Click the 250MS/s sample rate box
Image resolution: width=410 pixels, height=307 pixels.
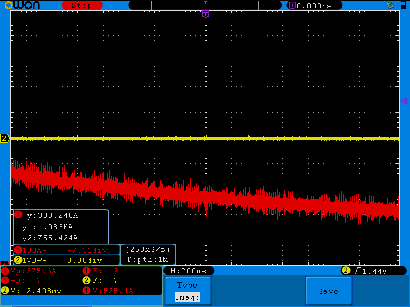click(148, 250)
